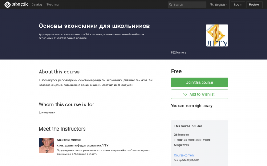Screen dimensions: 267x166
Task: Open the Course content link
Action: click(184, 155)
